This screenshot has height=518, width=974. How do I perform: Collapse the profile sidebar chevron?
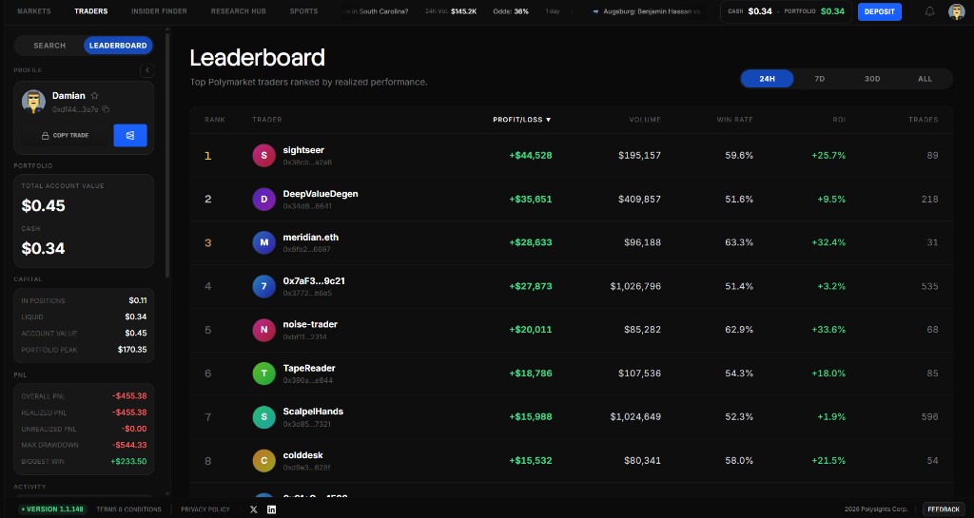[x=147, y=70]
